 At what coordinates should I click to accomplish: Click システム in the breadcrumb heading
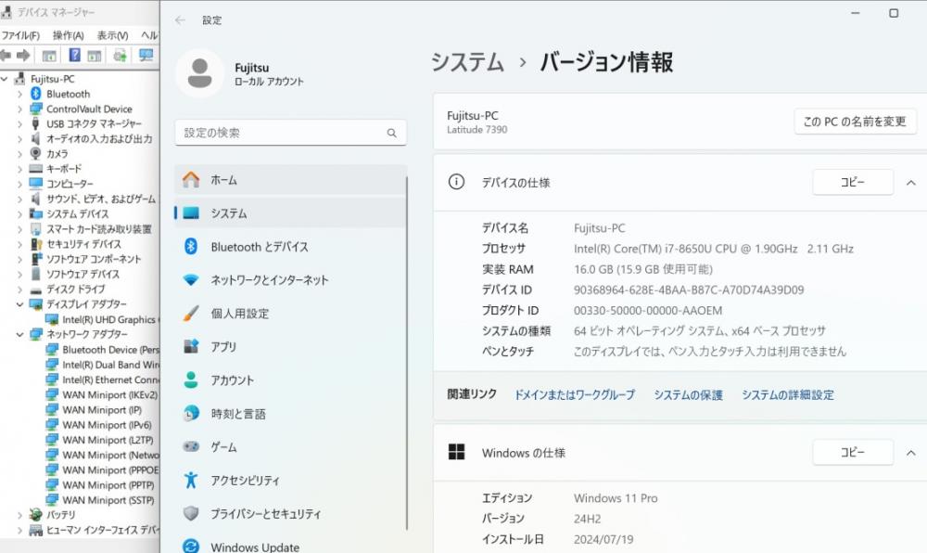[467, 62]
